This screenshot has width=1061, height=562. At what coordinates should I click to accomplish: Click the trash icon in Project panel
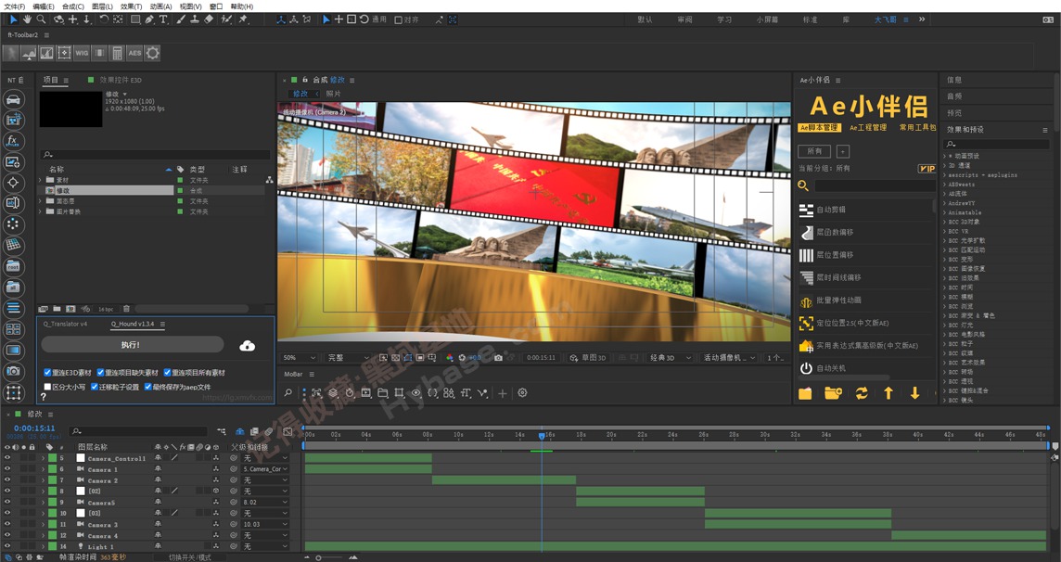(126, 309)
